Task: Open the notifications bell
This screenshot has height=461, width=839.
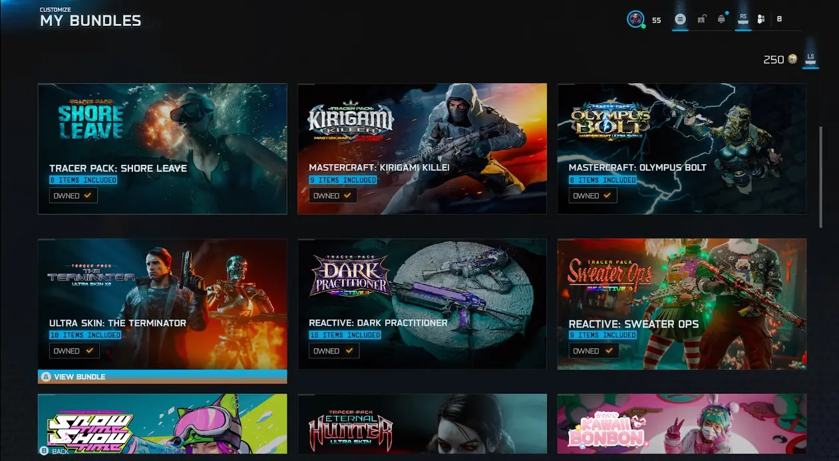Action: click(x=721, y=19)
